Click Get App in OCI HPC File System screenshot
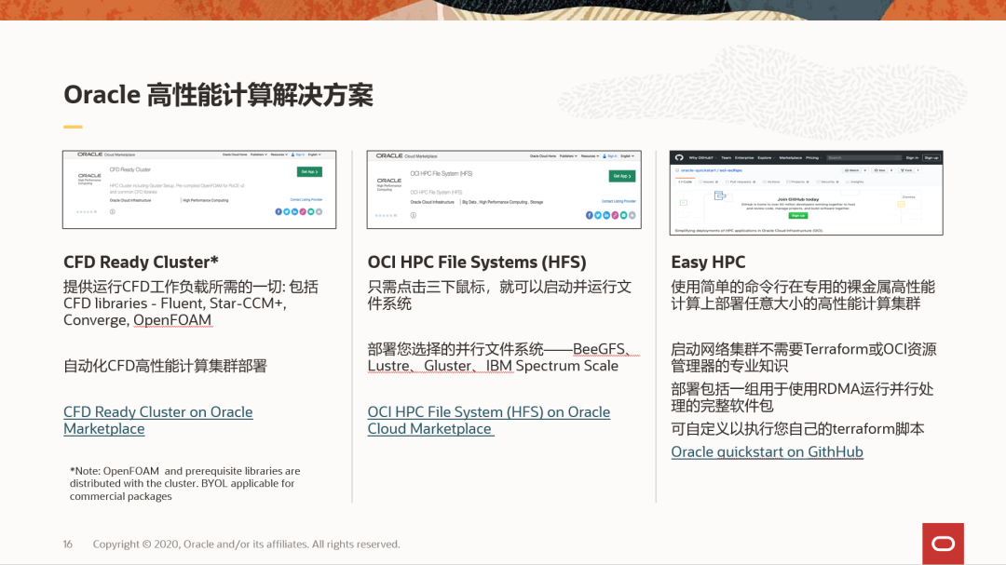This screenshot has height=565, width=1006. [x=622, y=176]
